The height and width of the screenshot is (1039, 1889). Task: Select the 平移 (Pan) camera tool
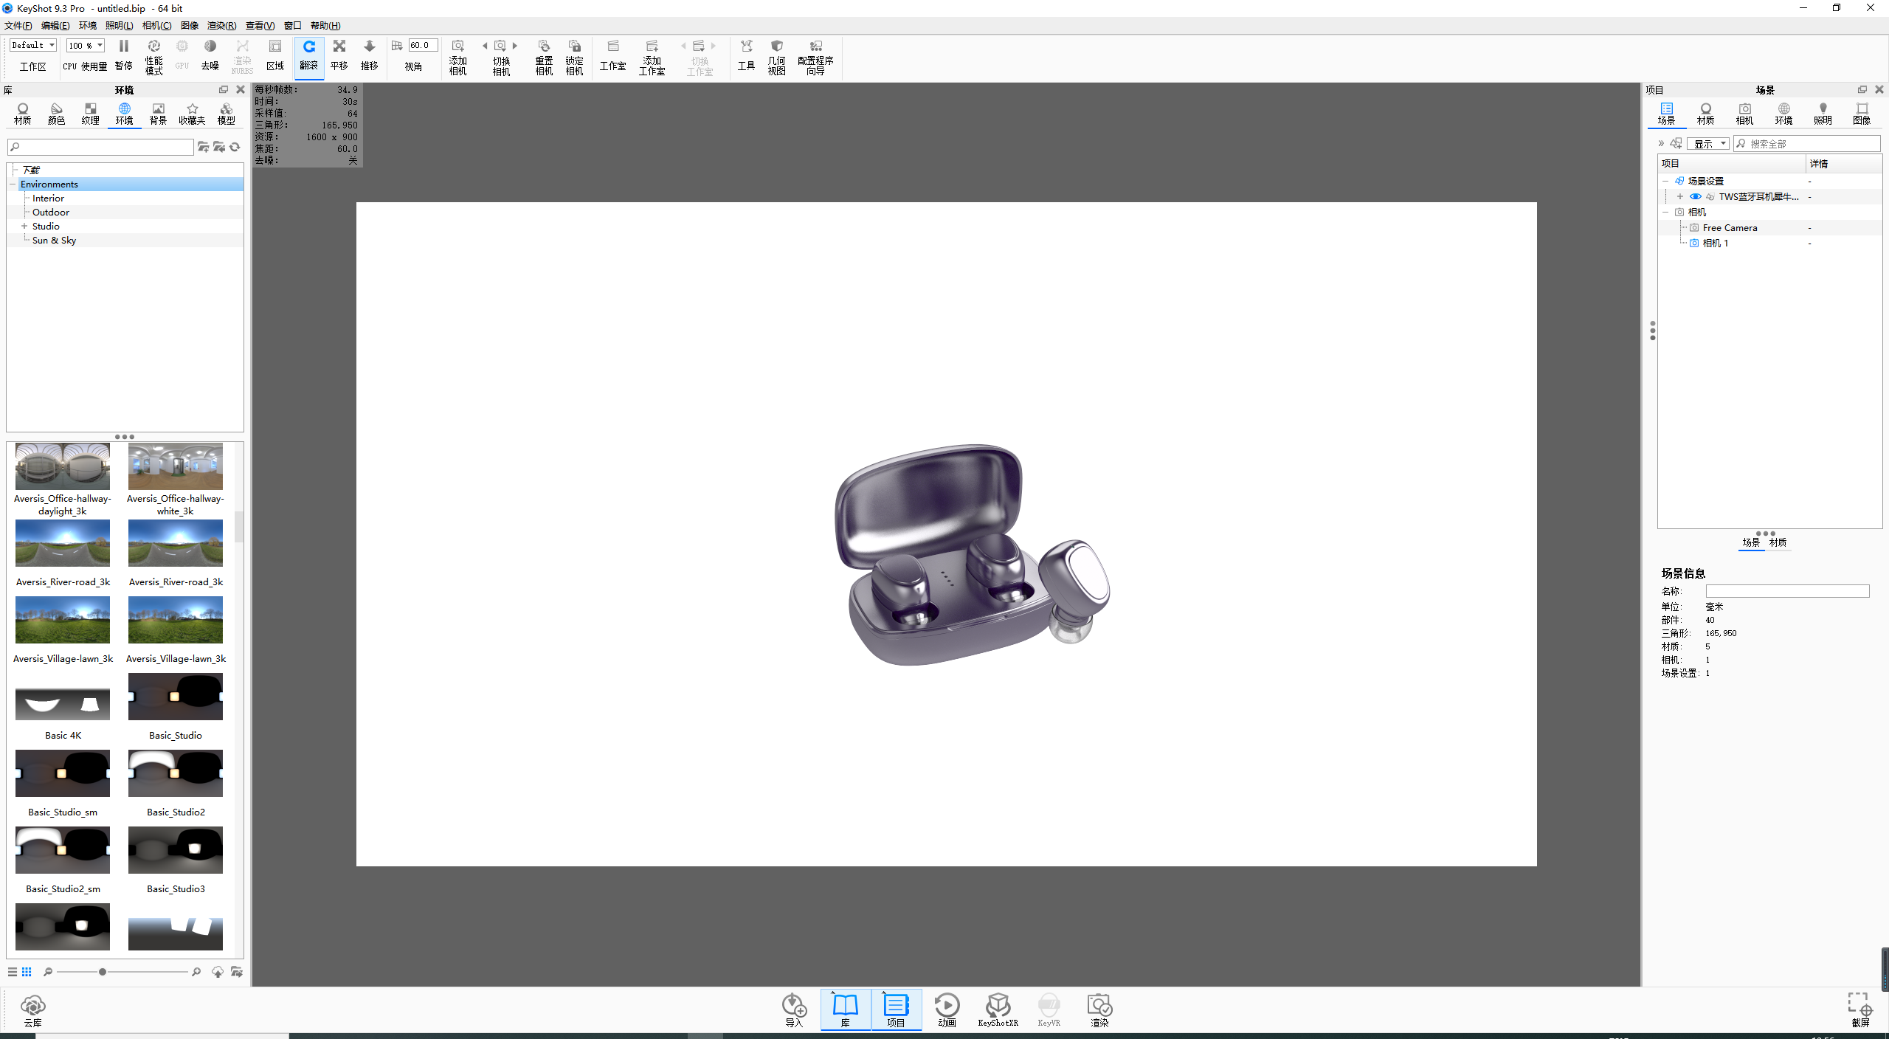tap(339, 57)
